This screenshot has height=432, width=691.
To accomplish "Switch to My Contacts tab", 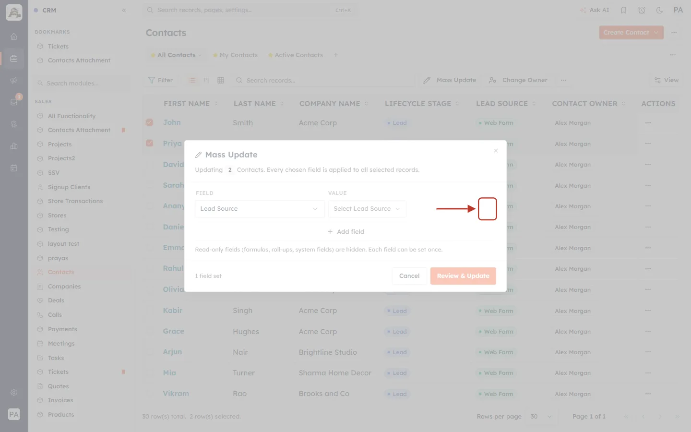I will (235, 55).
